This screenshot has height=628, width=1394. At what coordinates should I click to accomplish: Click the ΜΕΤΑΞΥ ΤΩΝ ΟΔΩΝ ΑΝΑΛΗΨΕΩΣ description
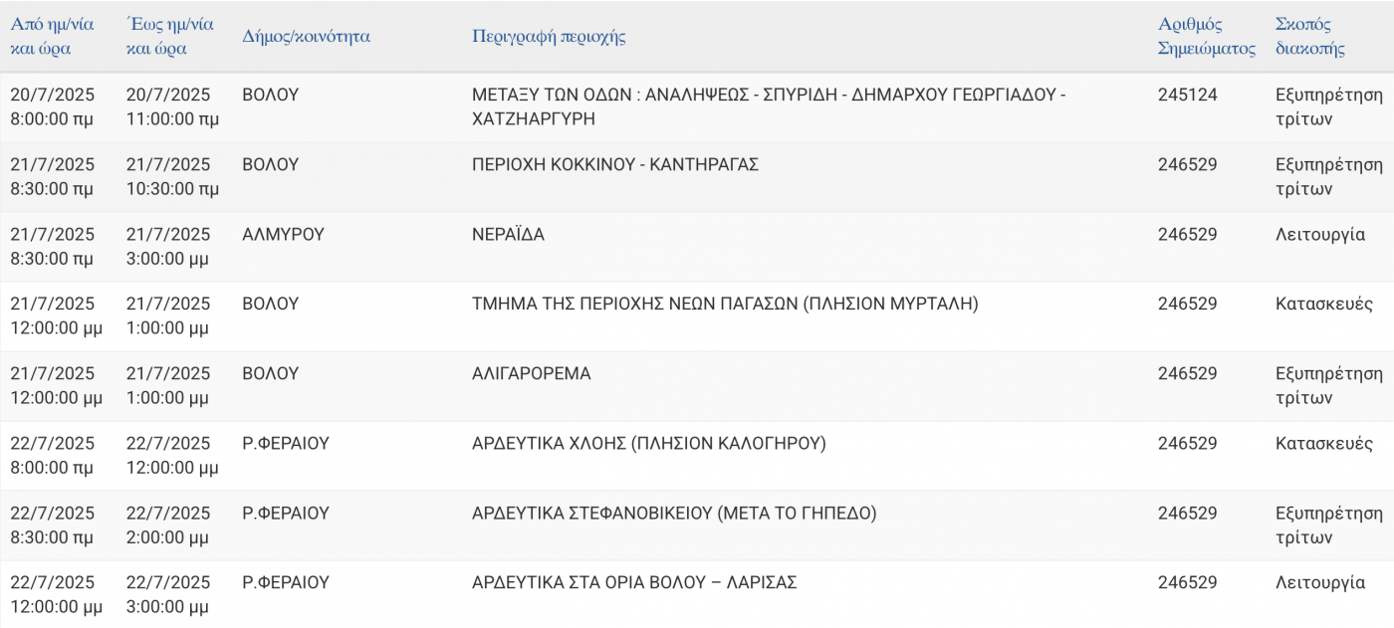click(x=769, y=107)
